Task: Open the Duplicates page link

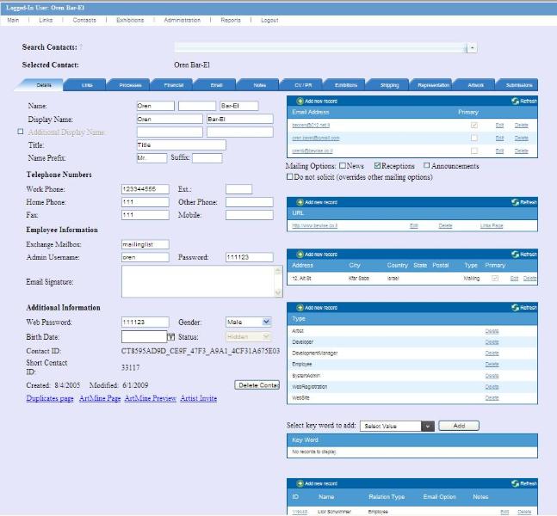Action: (50, 398)
